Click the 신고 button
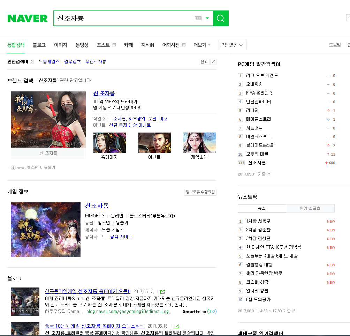Viewport: 350px width, 336px height. pos(204,62)
